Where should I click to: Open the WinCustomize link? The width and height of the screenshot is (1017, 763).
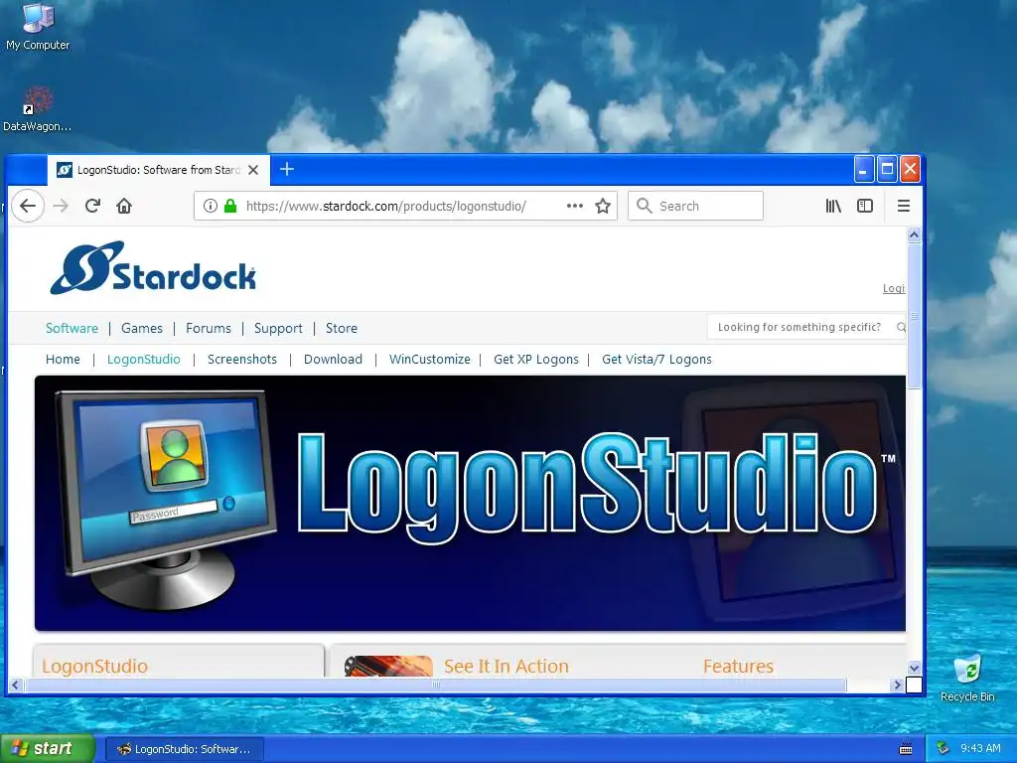click(429, 360)
